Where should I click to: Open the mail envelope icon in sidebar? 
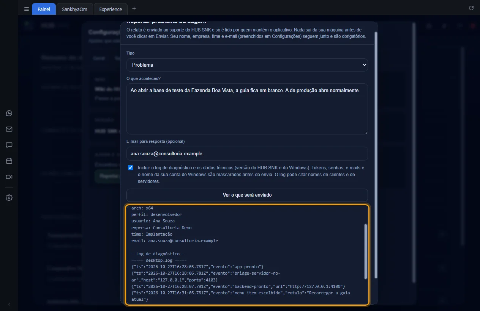point(9,129)
